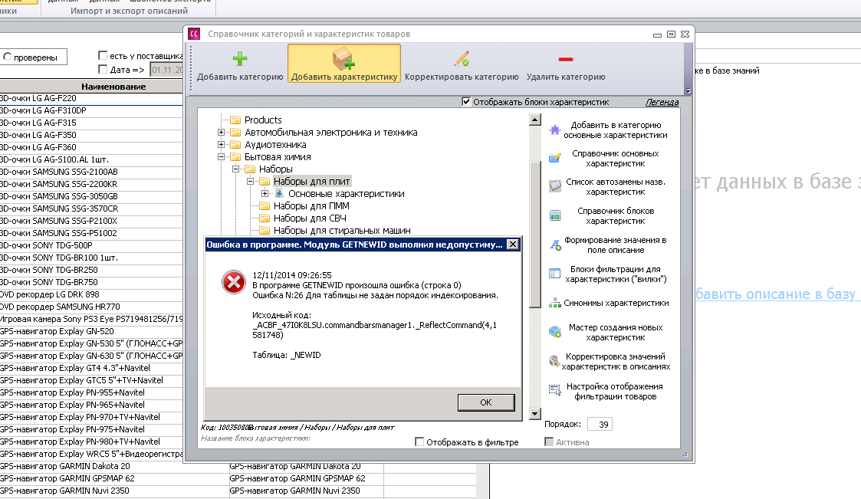Image resolution: width=861 pixels, height=499 pixels.
Task: Click the tree scrollbar down arrow
Action: [535, 414]
